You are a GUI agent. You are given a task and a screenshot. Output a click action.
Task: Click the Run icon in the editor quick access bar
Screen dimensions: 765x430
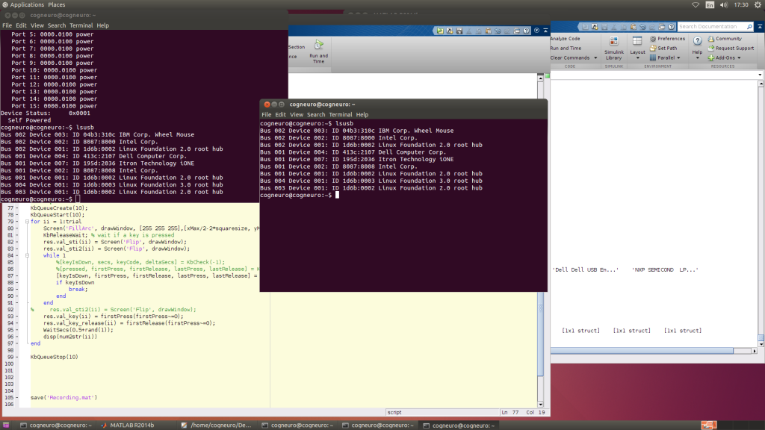[x=440, y=31]
